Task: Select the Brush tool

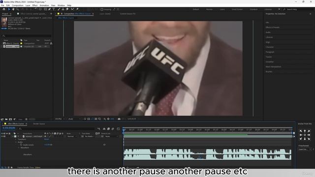Action: point(59,9)
